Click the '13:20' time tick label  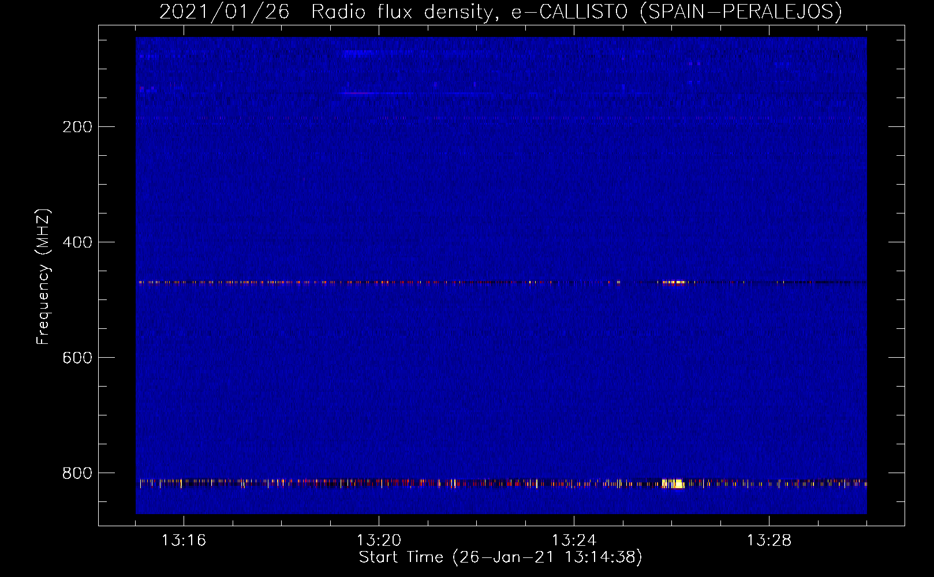click(x=379, y=541)
